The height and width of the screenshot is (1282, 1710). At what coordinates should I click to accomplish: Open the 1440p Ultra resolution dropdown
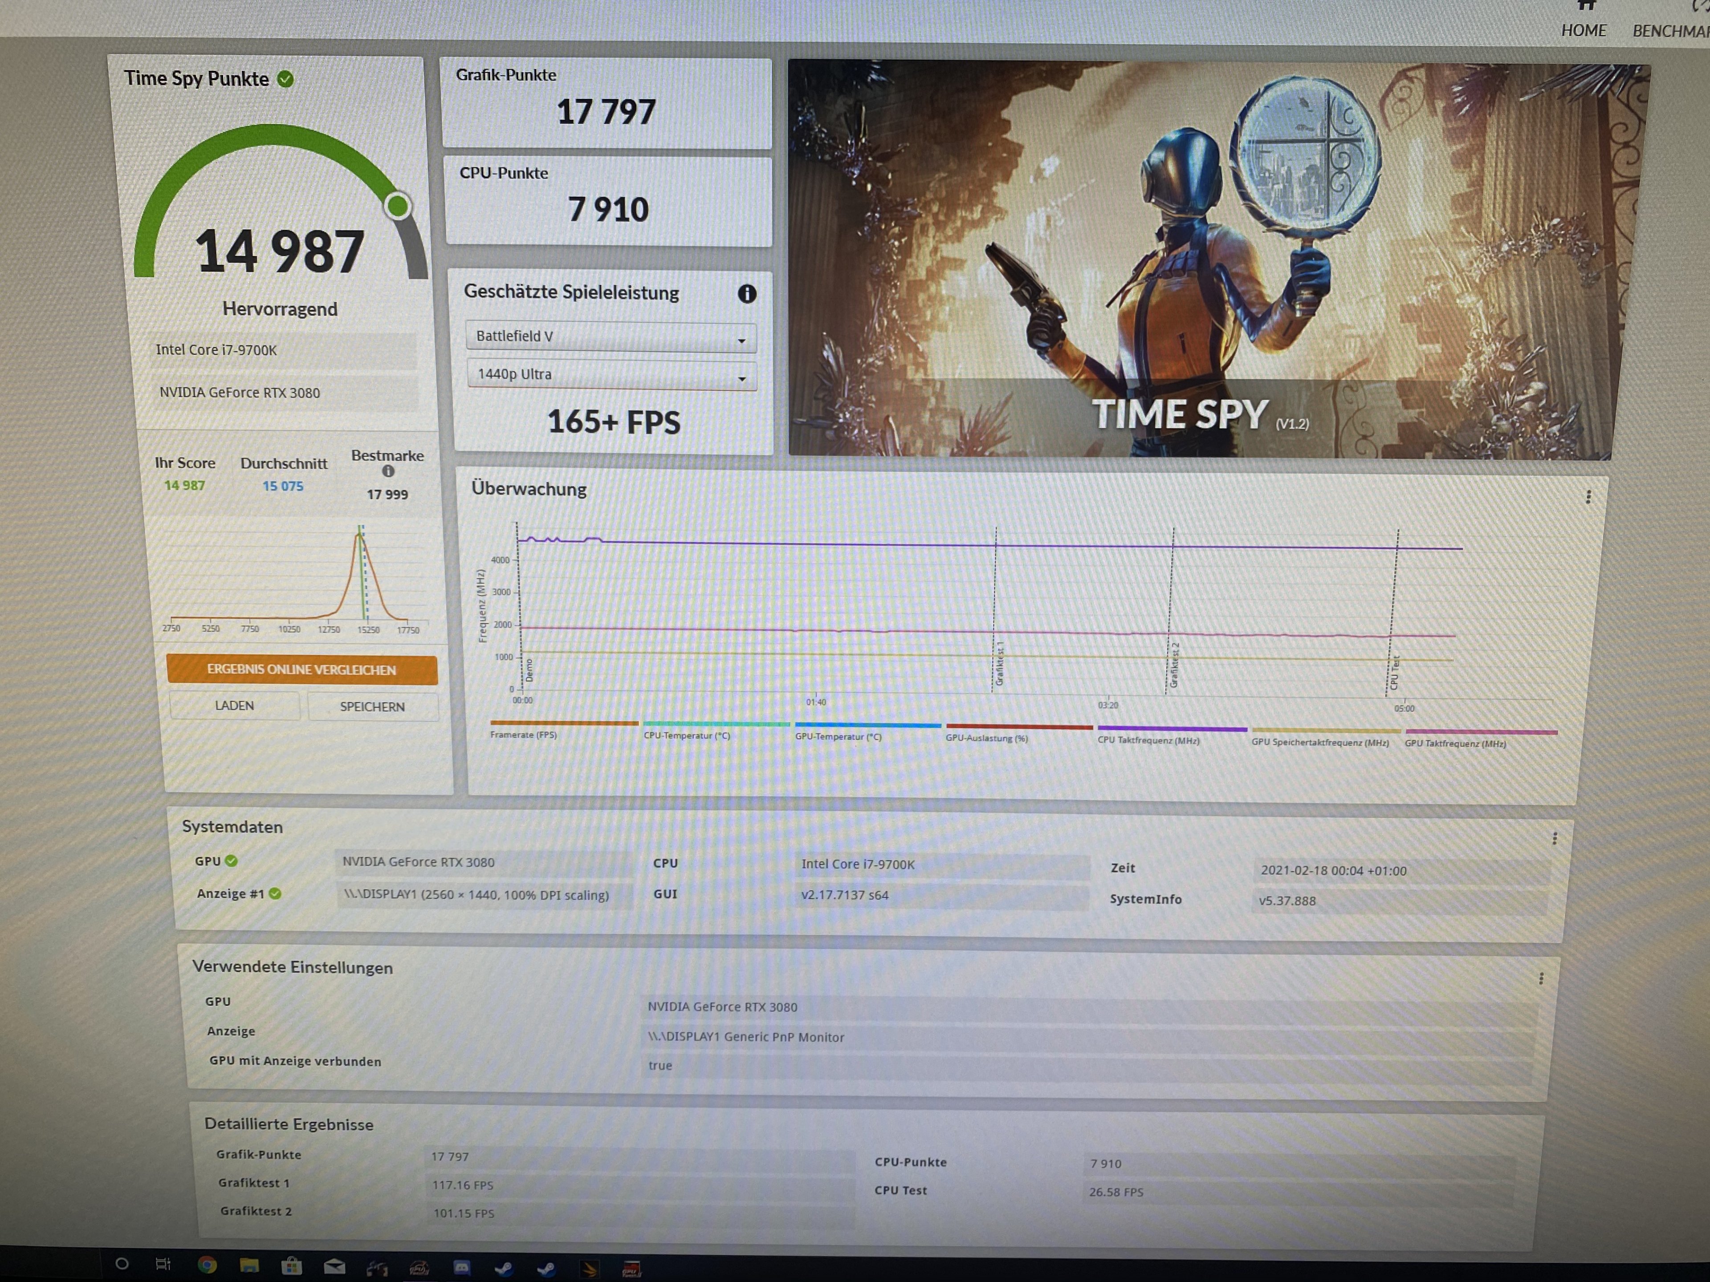click(x=611, y=375)
